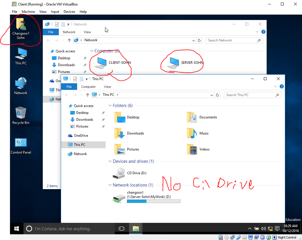Select CD Drive (D:) device
Viewport: 302px width, 240px height.
[x=129, y=173]
